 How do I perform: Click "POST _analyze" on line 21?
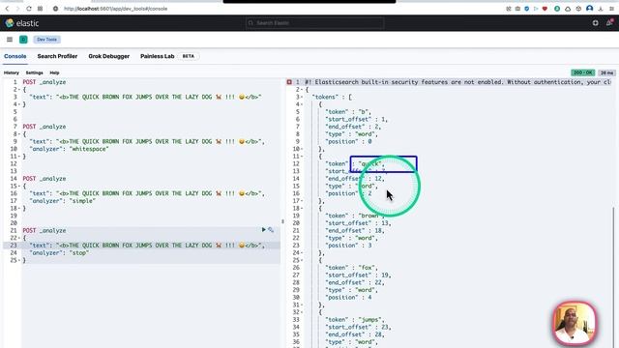pyautogui.click(x=44, y=230)
